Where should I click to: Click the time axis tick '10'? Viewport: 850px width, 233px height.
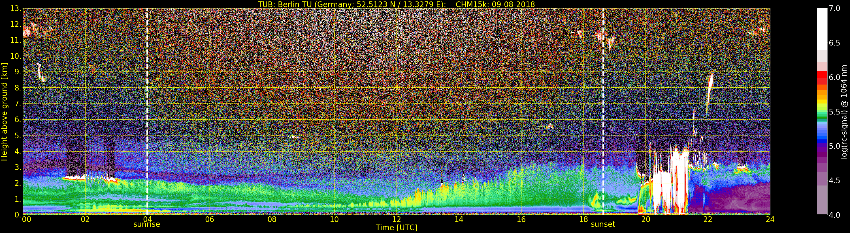334,219
